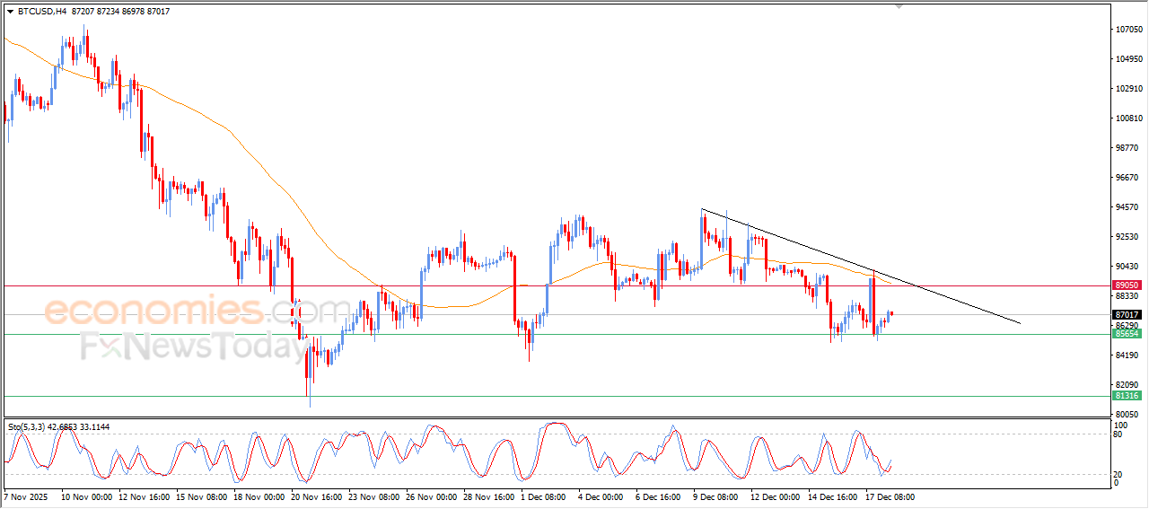The height and width of the screenshot is (509, 1149).
Task: Click the 96670 price axis label
Action: pos(1128,178)
